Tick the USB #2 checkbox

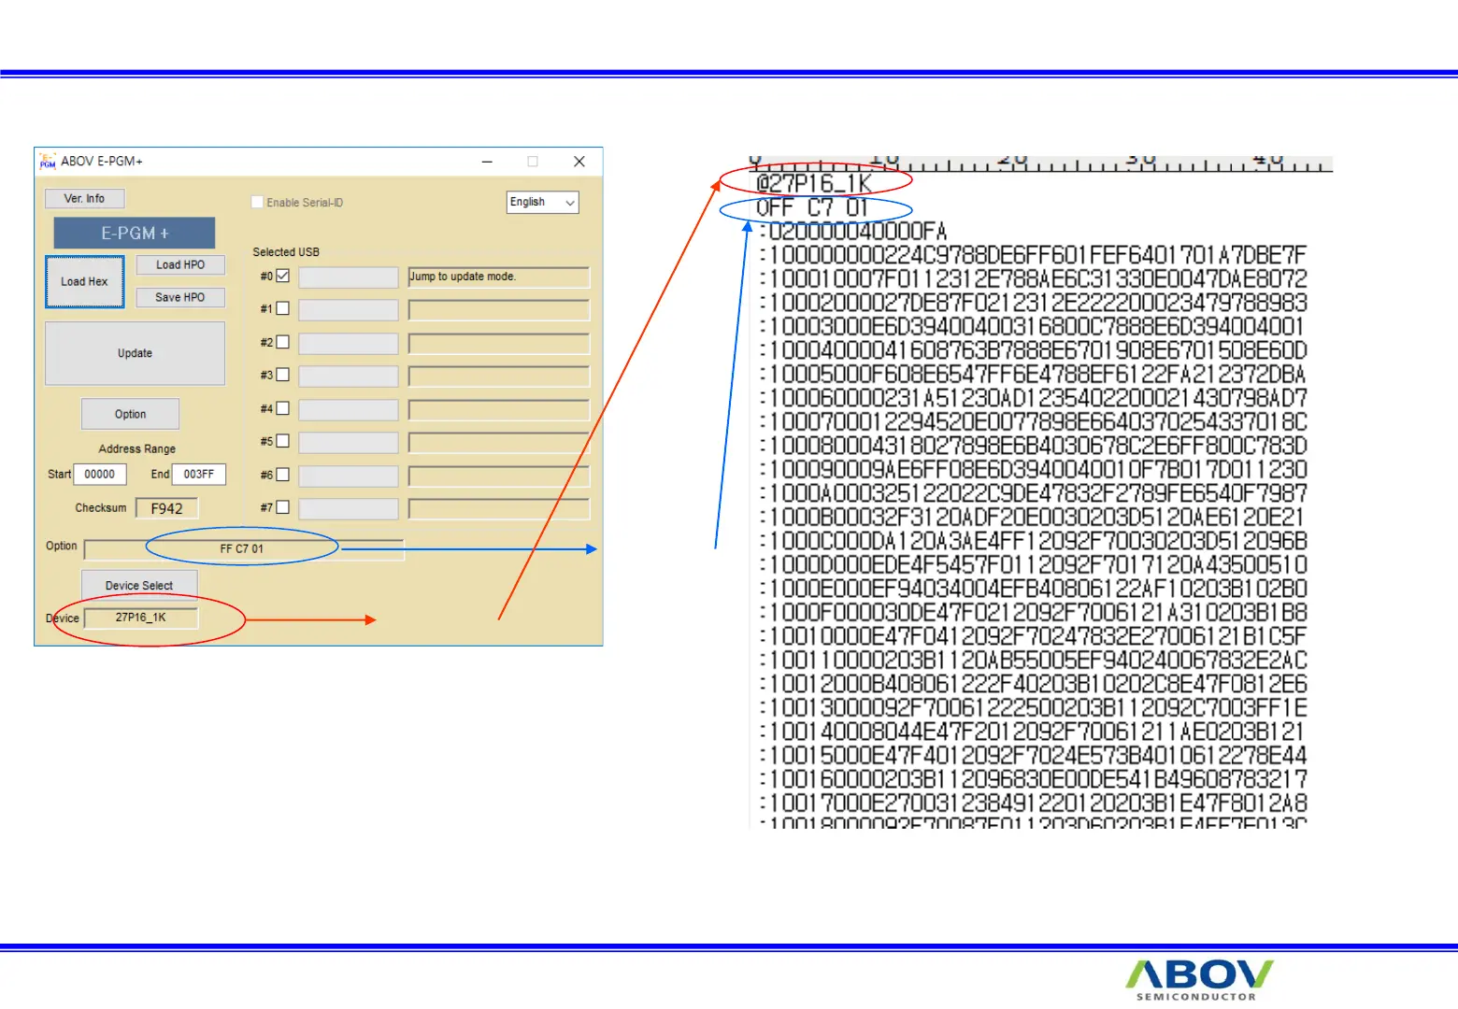coord(282,342)
